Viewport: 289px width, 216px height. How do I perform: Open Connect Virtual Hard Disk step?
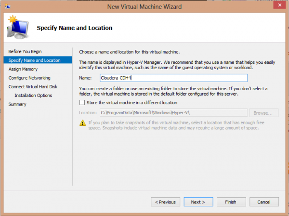pos(33,86)
